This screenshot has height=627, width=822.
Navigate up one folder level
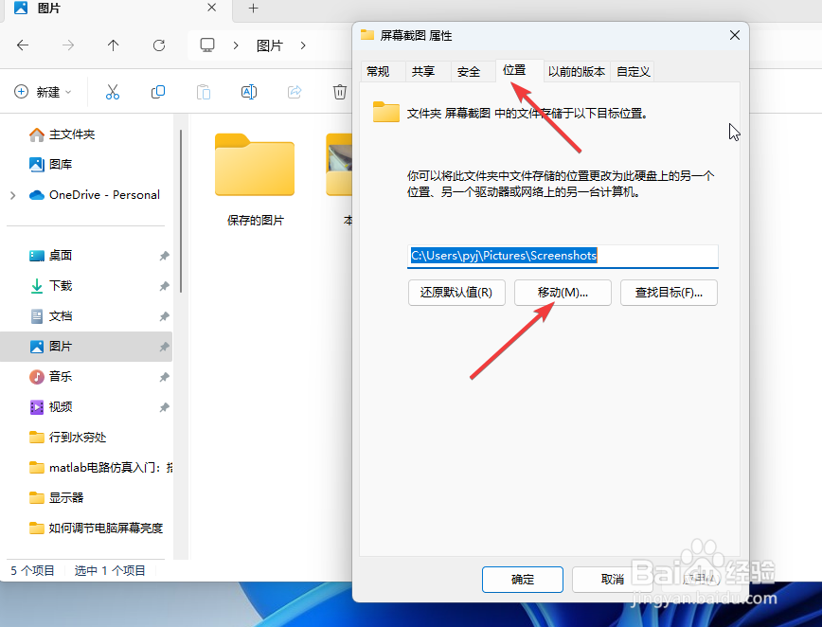pyautogui.click(x=114, y=45)
